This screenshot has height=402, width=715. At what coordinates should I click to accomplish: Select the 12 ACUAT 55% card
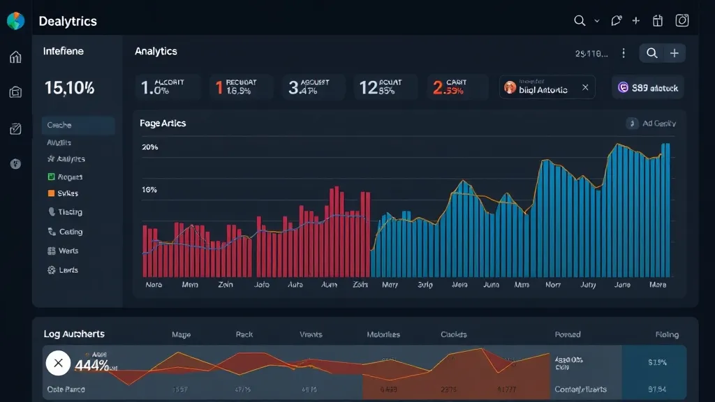tap(385, 87)
